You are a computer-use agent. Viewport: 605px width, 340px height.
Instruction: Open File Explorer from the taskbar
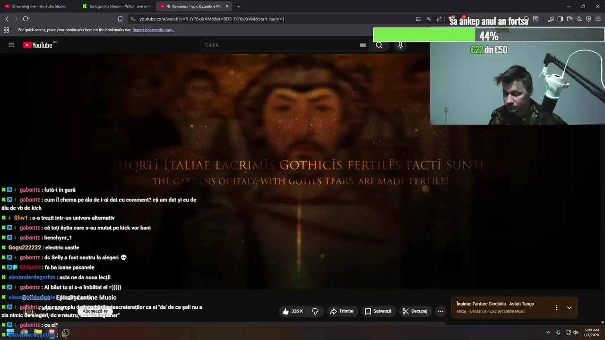coord(38,332)
